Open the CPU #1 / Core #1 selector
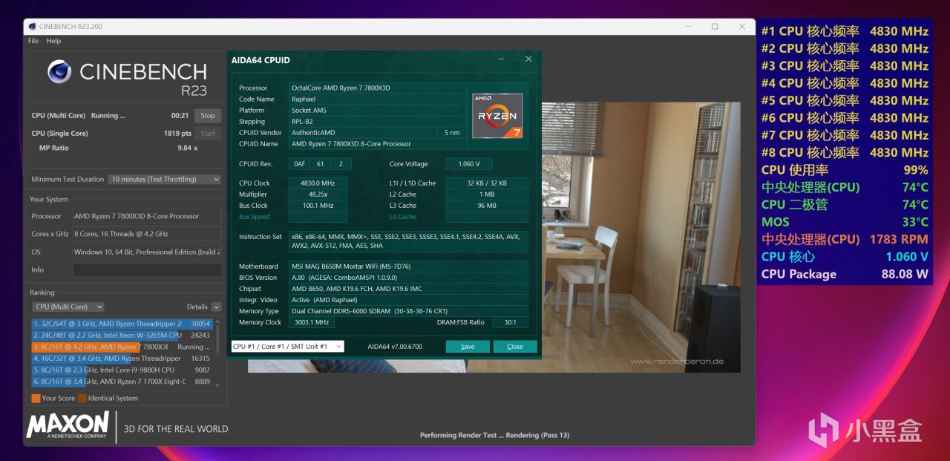This screenshot has height=461, width=950. [287, 347]
